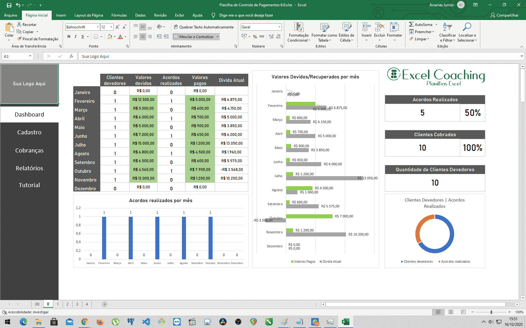Click the fill color bucket icon
The image size is (526, 328).
110,37
